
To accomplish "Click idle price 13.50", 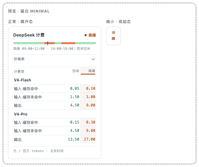I will (73, 139).
